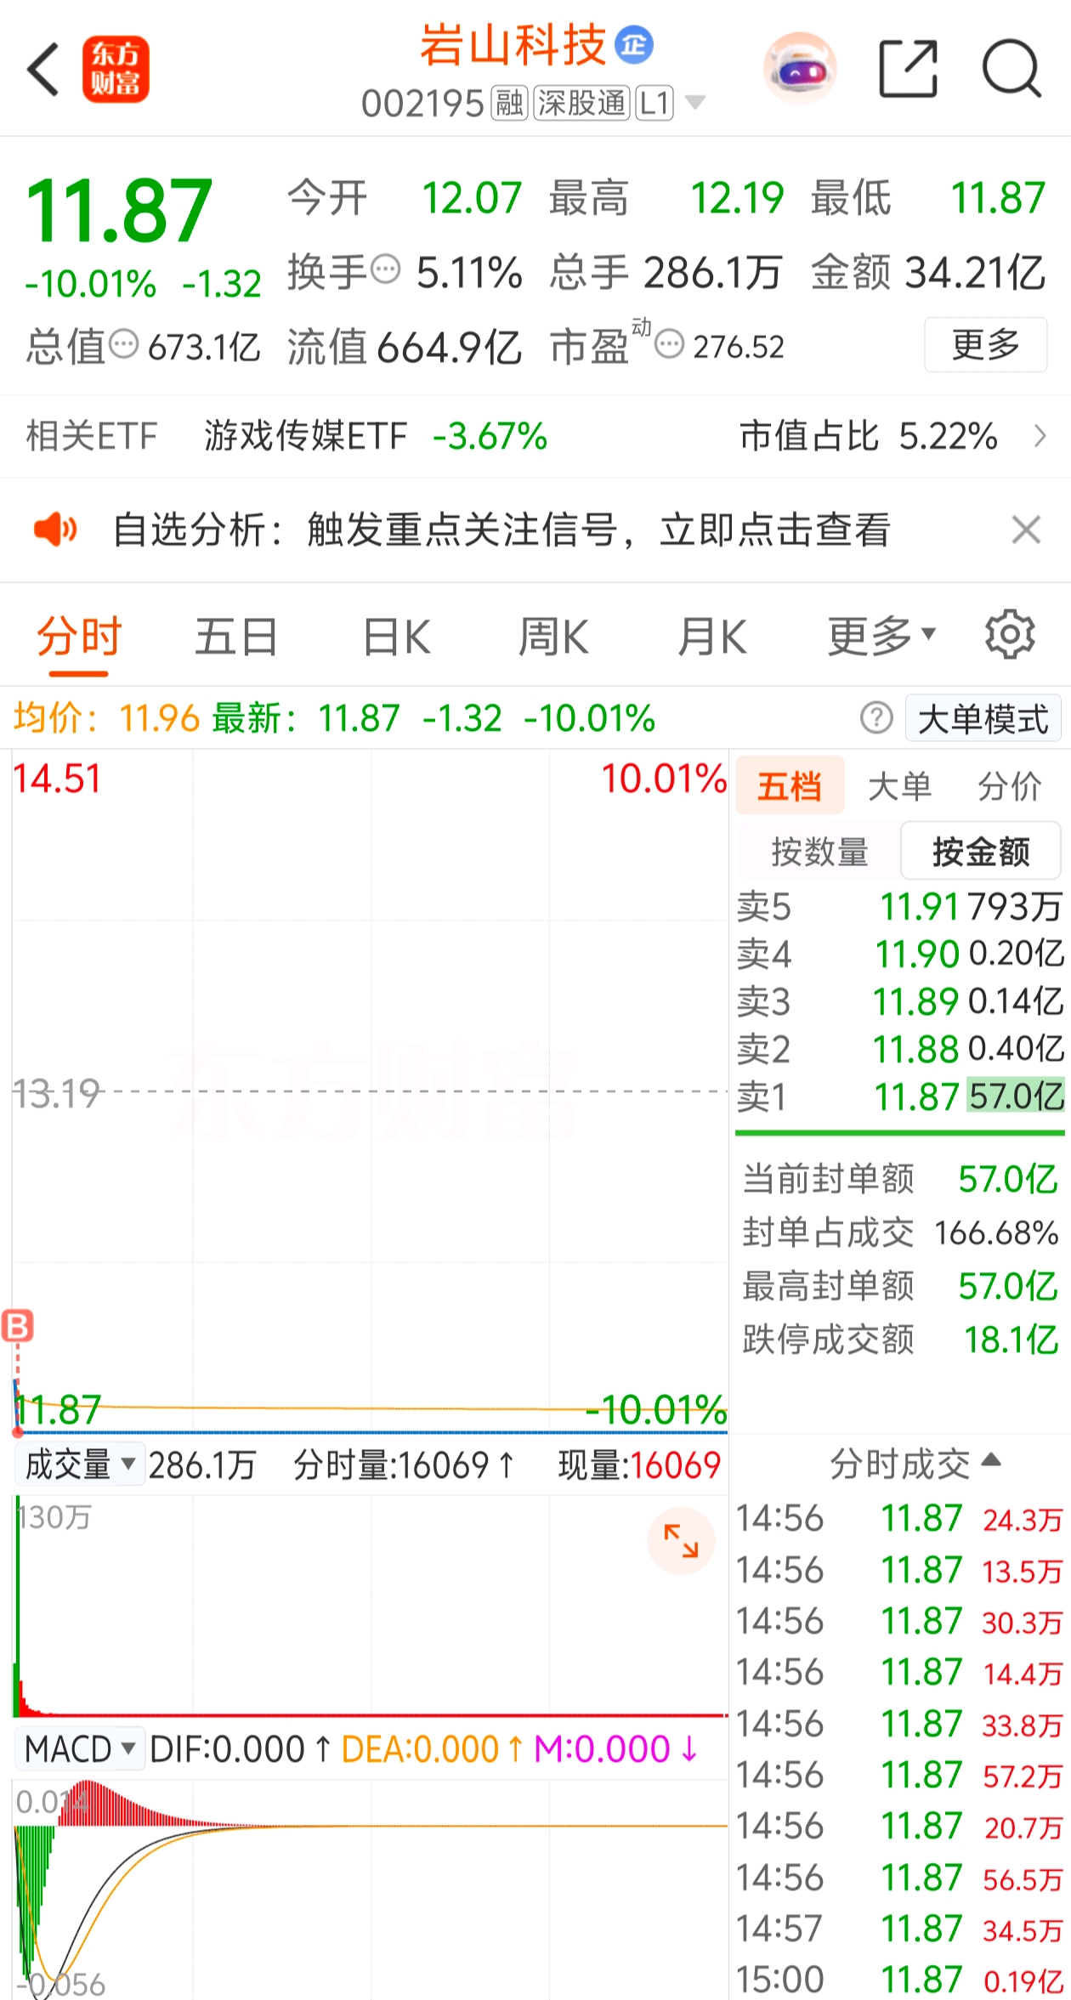Image resolution: width=1071 pixels, height=2000 pixels.
Task: Enable 大单模式 toggle
Action: tap(983, 719)
